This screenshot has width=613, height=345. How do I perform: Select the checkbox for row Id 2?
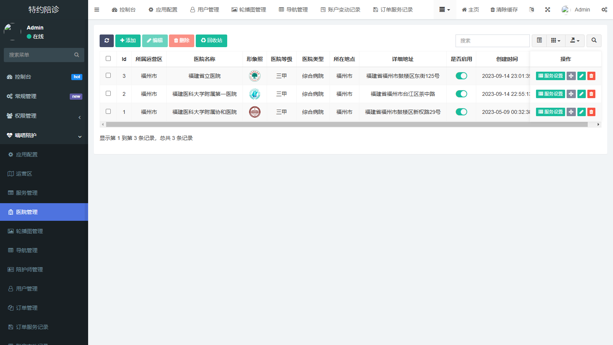pyautogui.click(x=108, y=94)
